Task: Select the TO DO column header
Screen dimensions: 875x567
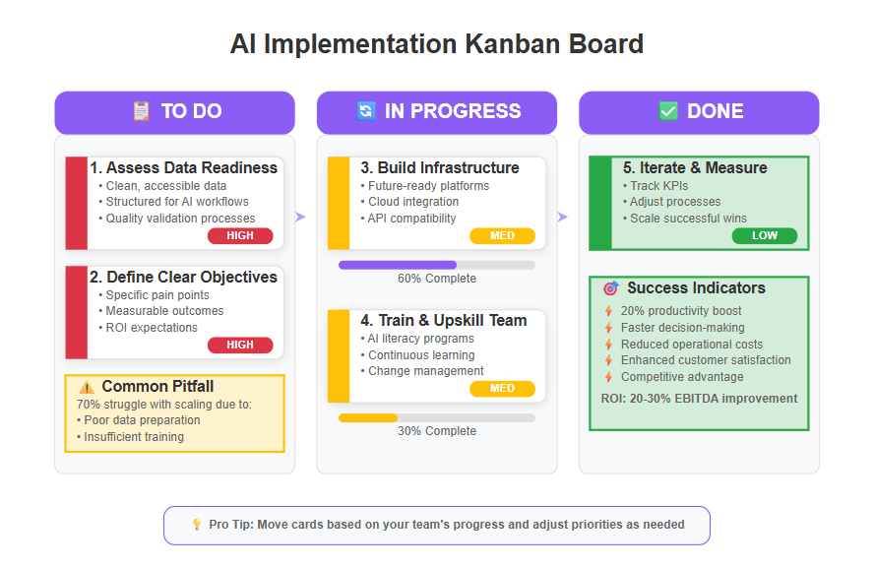Action: tap(174, 112)
